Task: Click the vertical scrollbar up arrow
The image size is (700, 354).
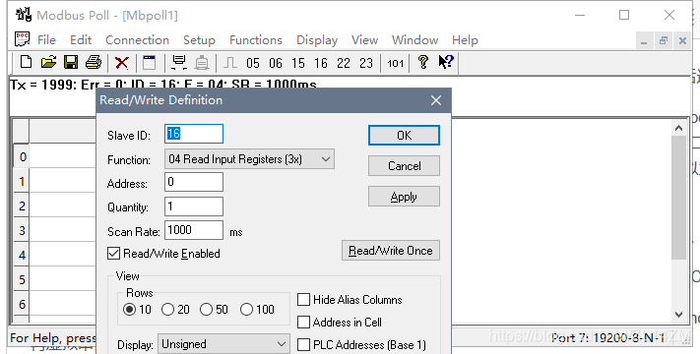Action: pyautogui.click(x=679, y=128)
